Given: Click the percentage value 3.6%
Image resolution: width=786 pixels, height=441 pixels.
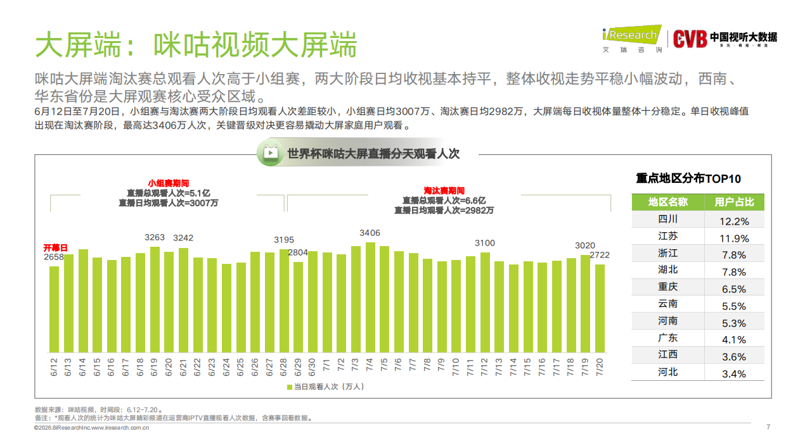Looking at the screenshot, I should (x=734, y=357).
